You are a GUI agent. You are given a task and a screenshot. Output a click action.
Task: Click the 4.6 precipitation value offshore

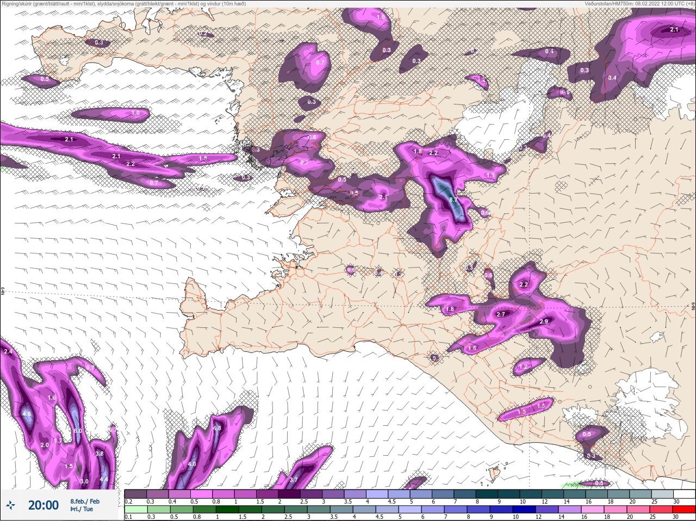click(26, 414)
